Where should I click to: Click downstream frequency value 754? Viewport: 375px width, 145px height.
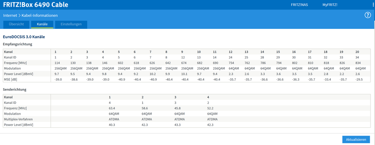pyautogui.click(x=231, y=63)
